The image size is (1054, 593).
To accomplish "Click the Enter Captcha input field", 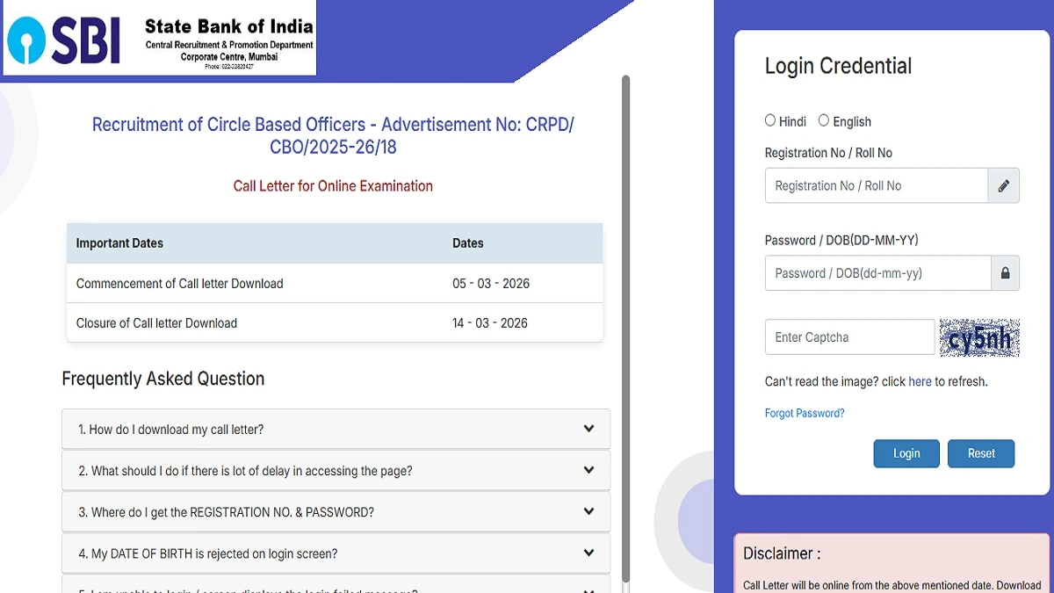I will (x=848, y=336).
